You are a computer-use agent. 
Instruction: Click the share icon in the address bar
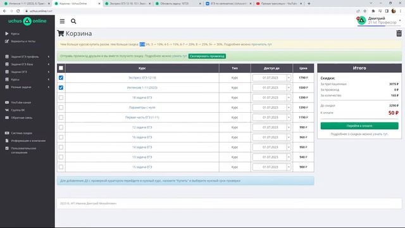coord(358,11)
